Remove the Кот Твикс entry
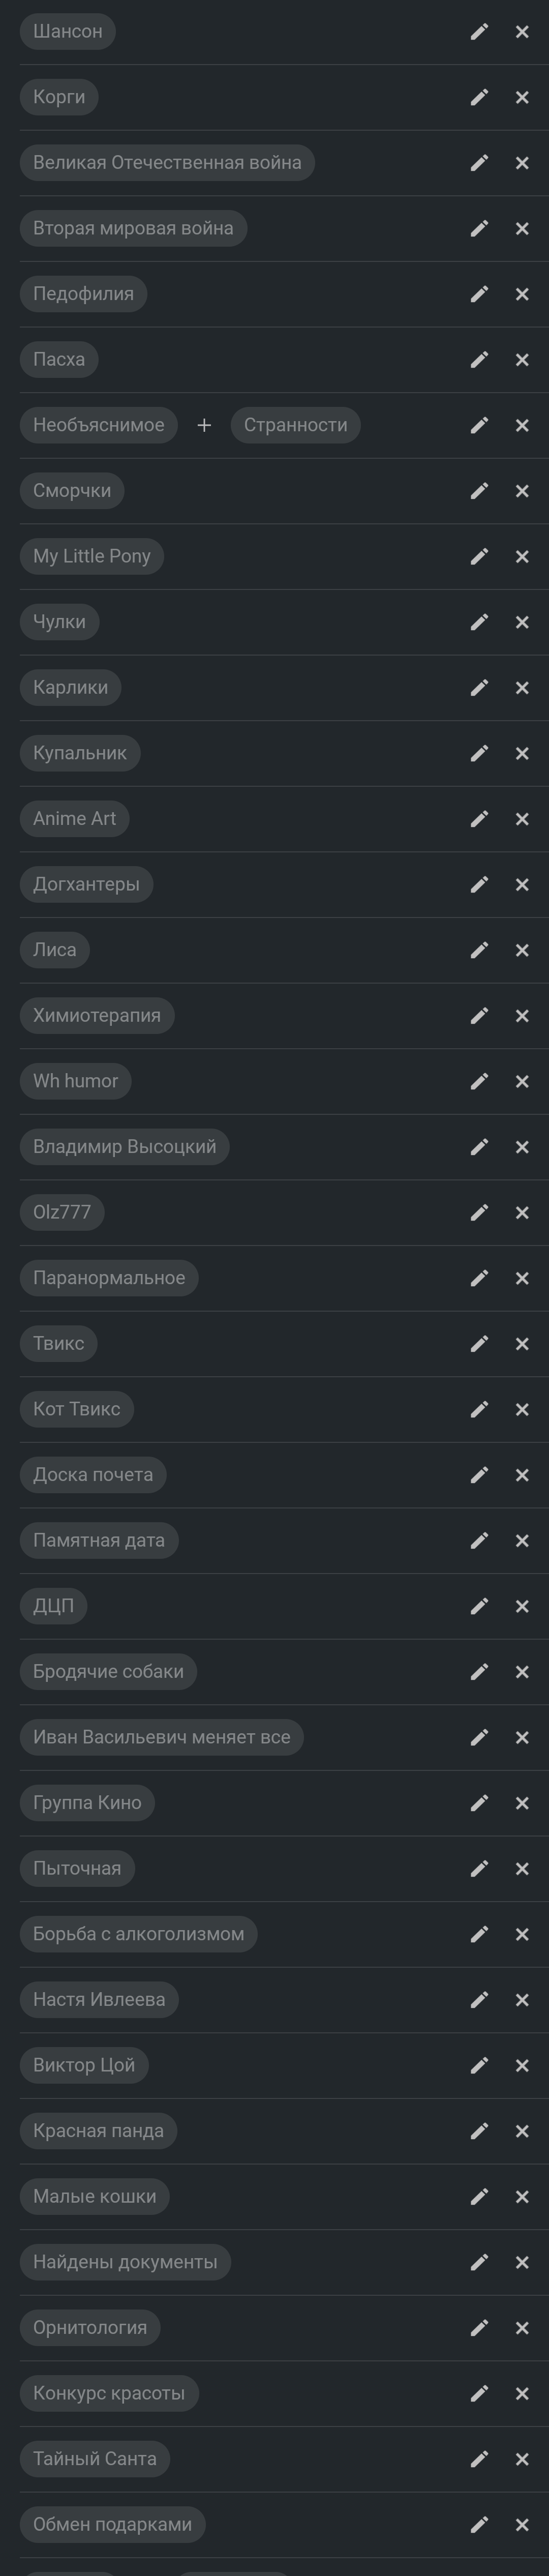 point(522,1410)
